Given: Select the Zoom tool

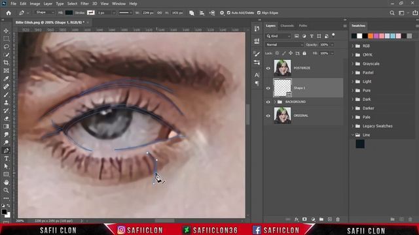Looking at the screenshot, I should point(6,191).
